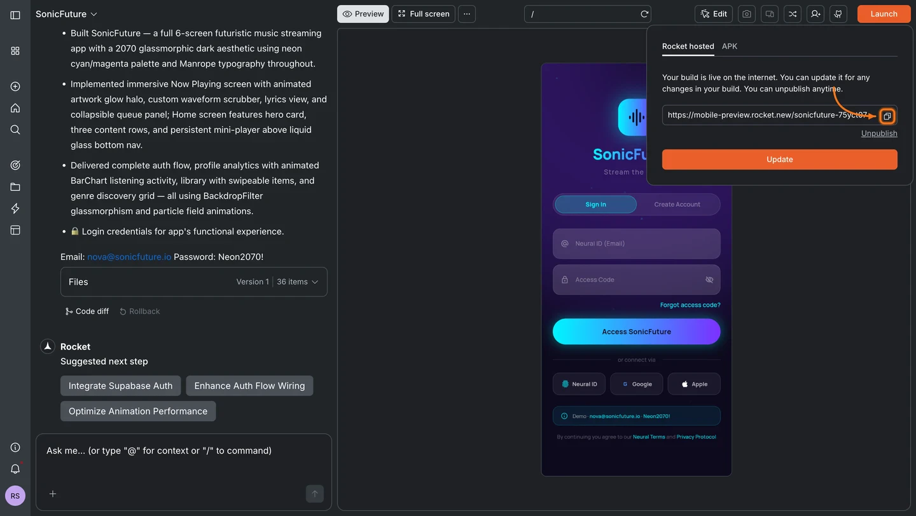
Task: Open Full screen preview
Action: pos(424,14)
